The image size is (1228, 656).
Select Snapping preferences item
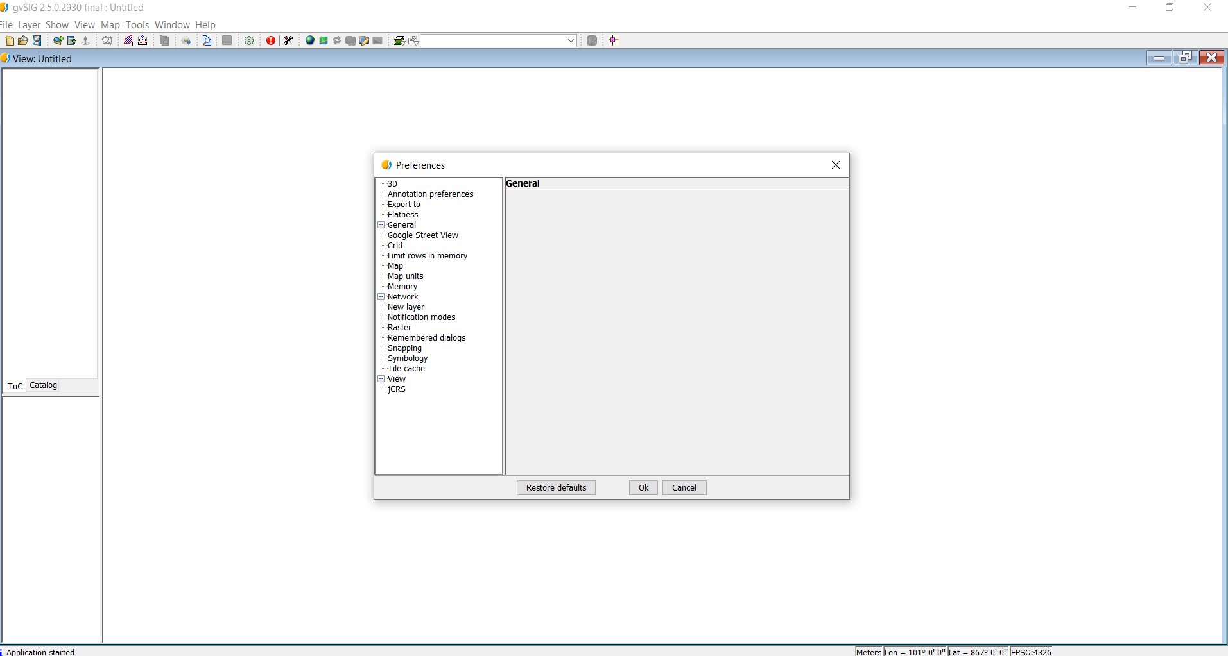(404, 348)
